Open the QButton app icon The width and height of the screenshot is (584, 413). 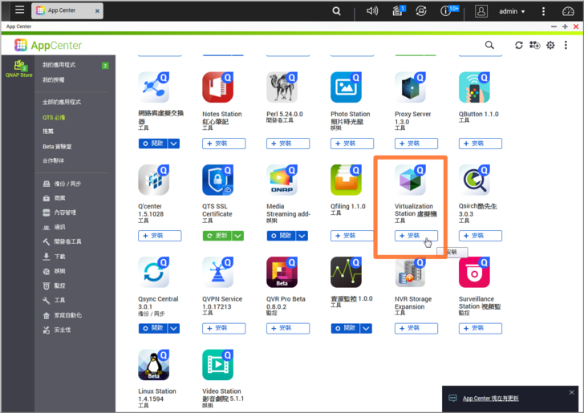pyautogui.click(x=474, y=87)
